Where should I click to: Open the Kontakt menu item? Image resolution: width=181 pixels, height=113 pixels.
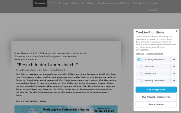(x=153, y=3)
